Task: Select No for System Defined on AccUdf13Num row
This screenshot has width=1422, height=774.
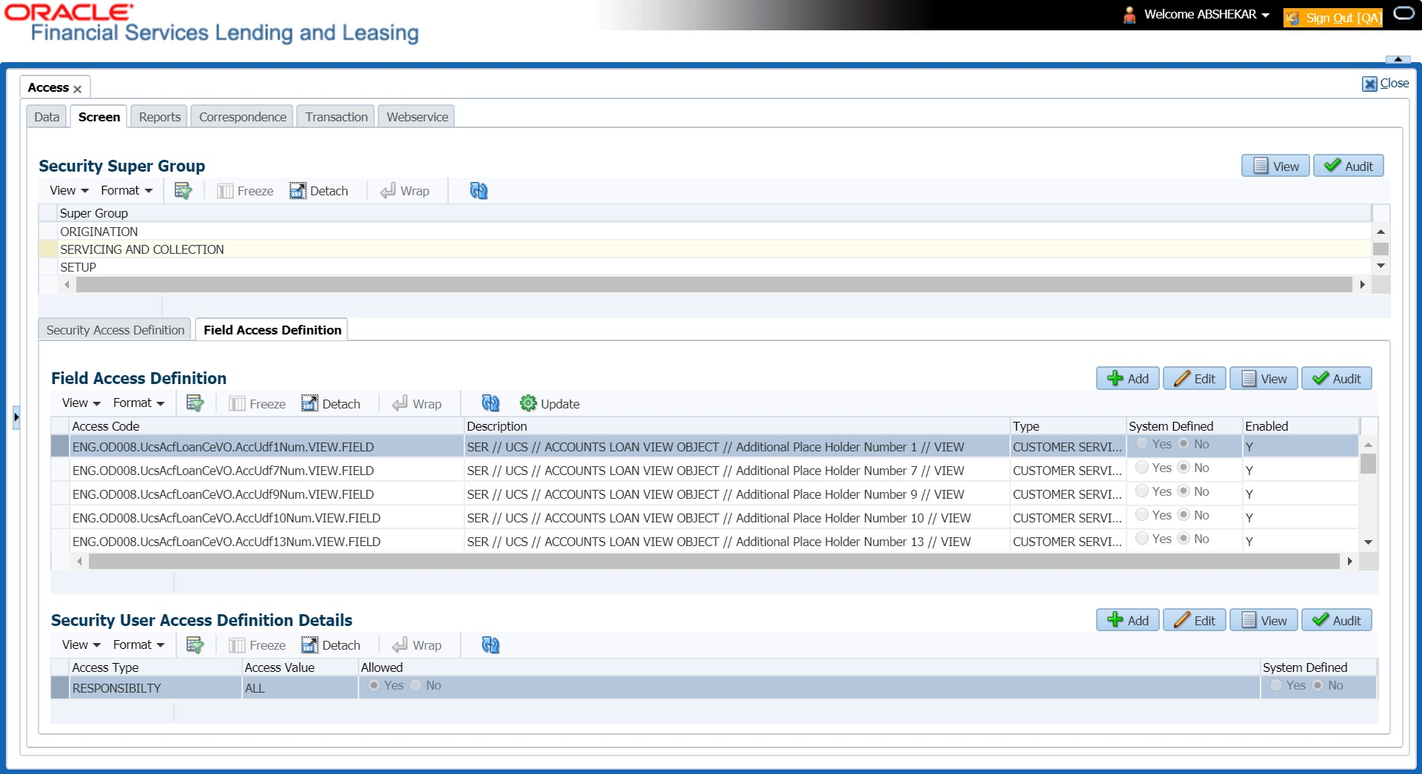Action: [x=1184, y=539]
